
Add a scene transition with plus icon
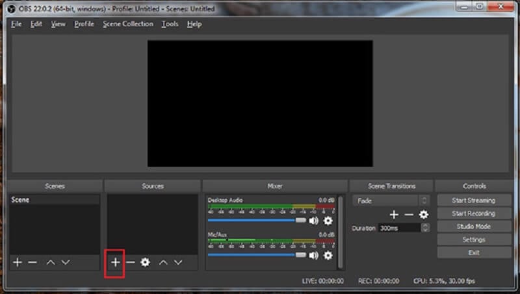pyautogui.click(x=394, y=215)
